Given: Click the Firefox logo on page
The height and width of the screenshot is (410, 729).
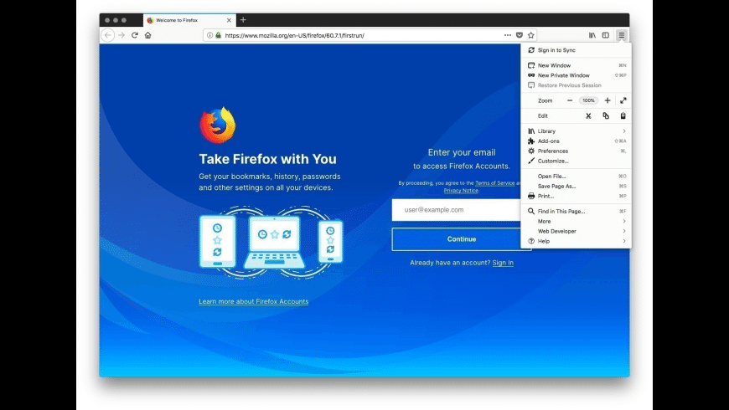Looking at the screenshot, I should tap(218, 126).
